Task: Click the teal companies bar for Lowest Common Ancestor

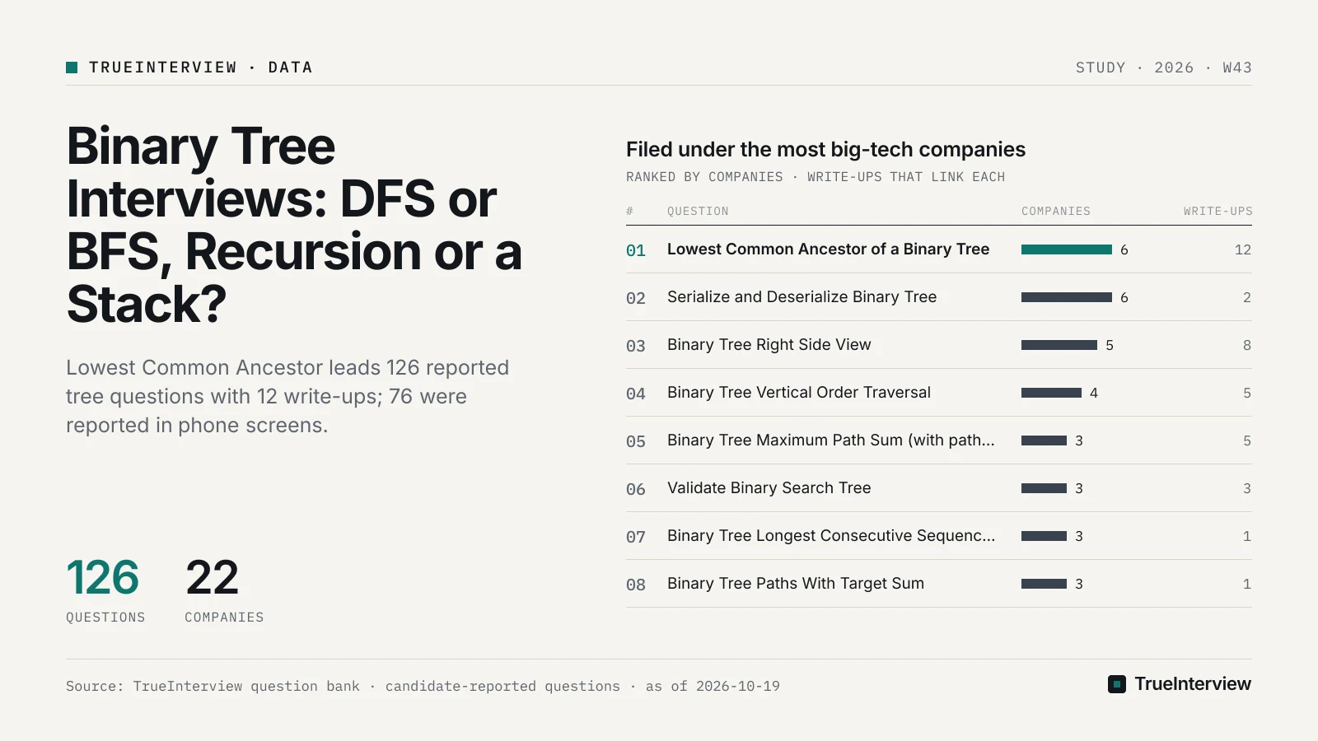Action: [x=1067, y=249]
